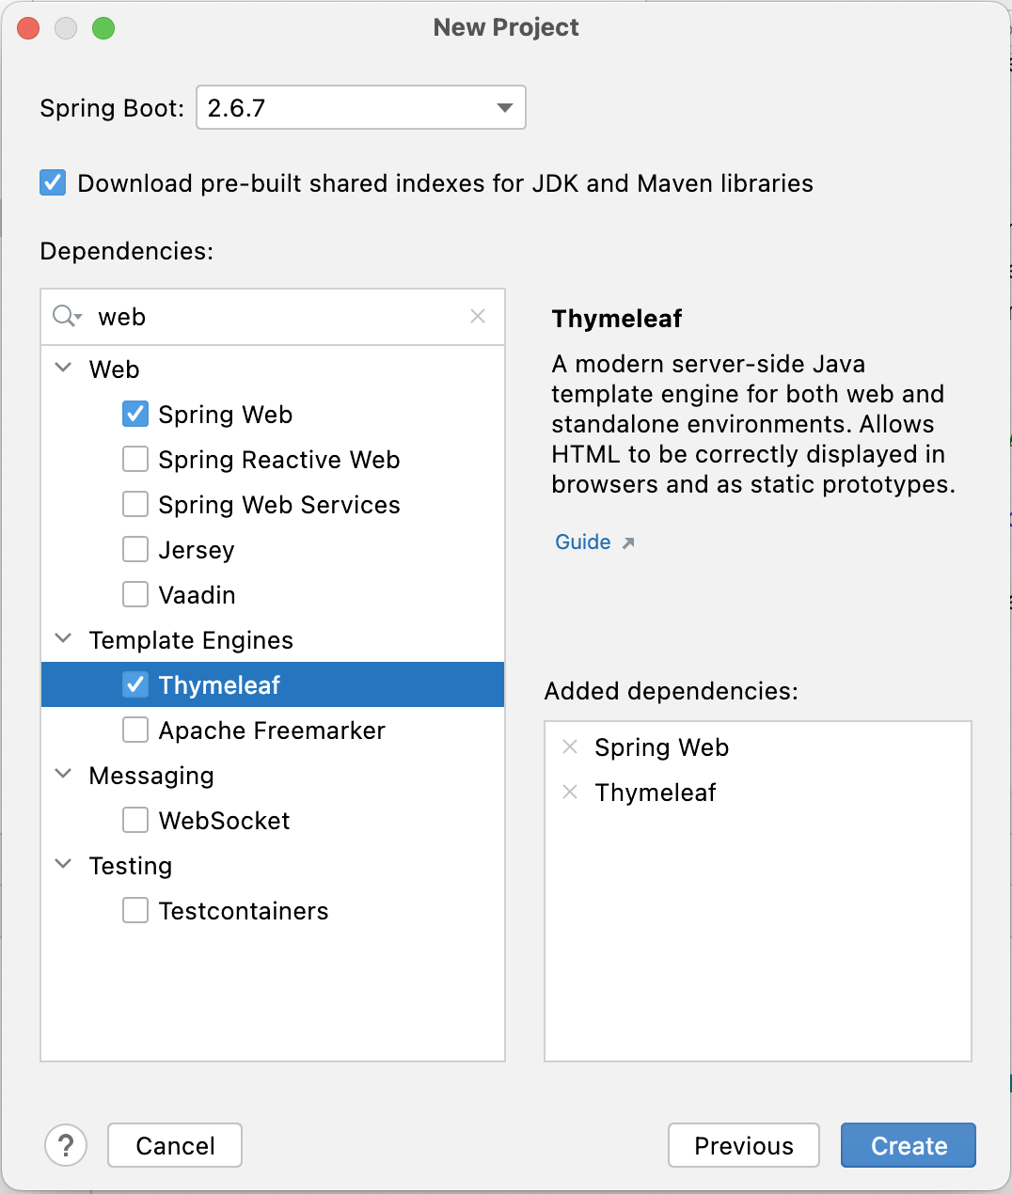Select Testcontainers in the dependency list

coord(244,911)
